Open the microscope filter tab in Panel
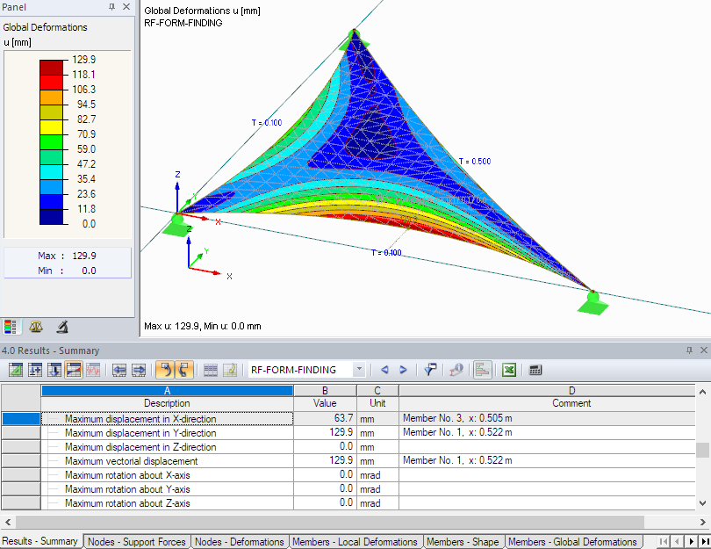711x549 pixels. 62,327
